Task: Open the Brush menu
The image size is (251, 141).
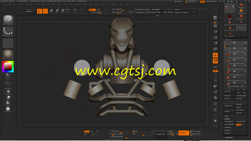Action: (x=9, y=4)
